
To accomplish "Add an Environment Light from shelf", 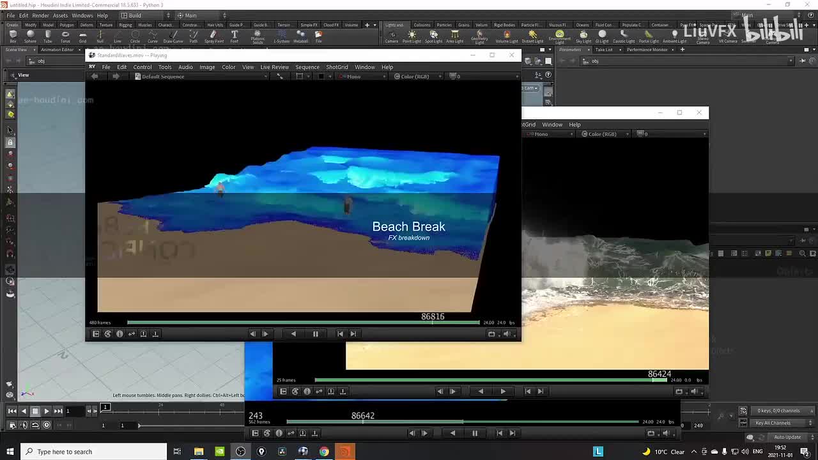I will point(559,36).
